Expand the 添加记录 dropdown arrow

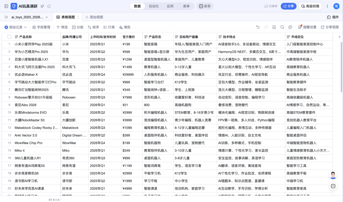pyautogui.click(x=26, y=27)
